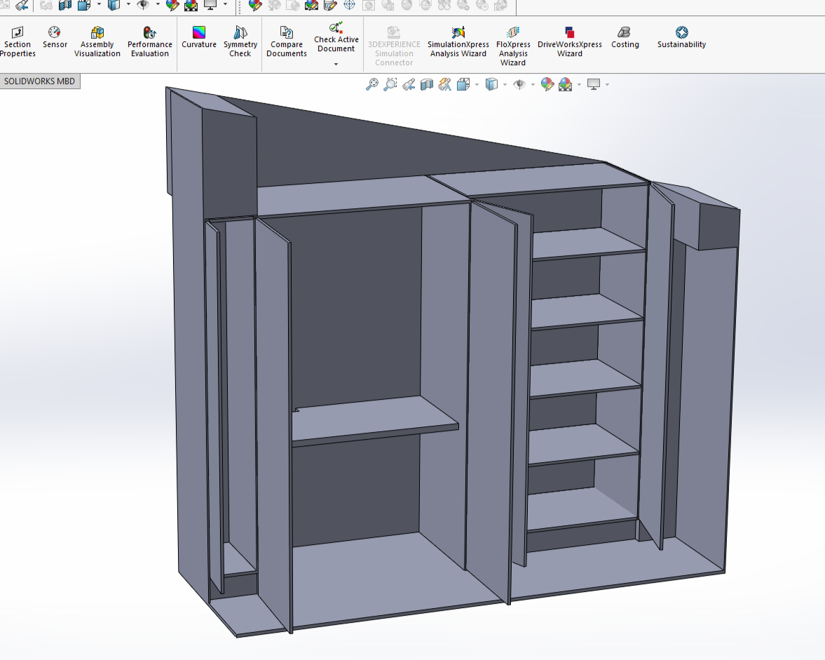Expand the Display Style dropdown arrow
Screen dimensions: 825x660
[x=505, y=85]
